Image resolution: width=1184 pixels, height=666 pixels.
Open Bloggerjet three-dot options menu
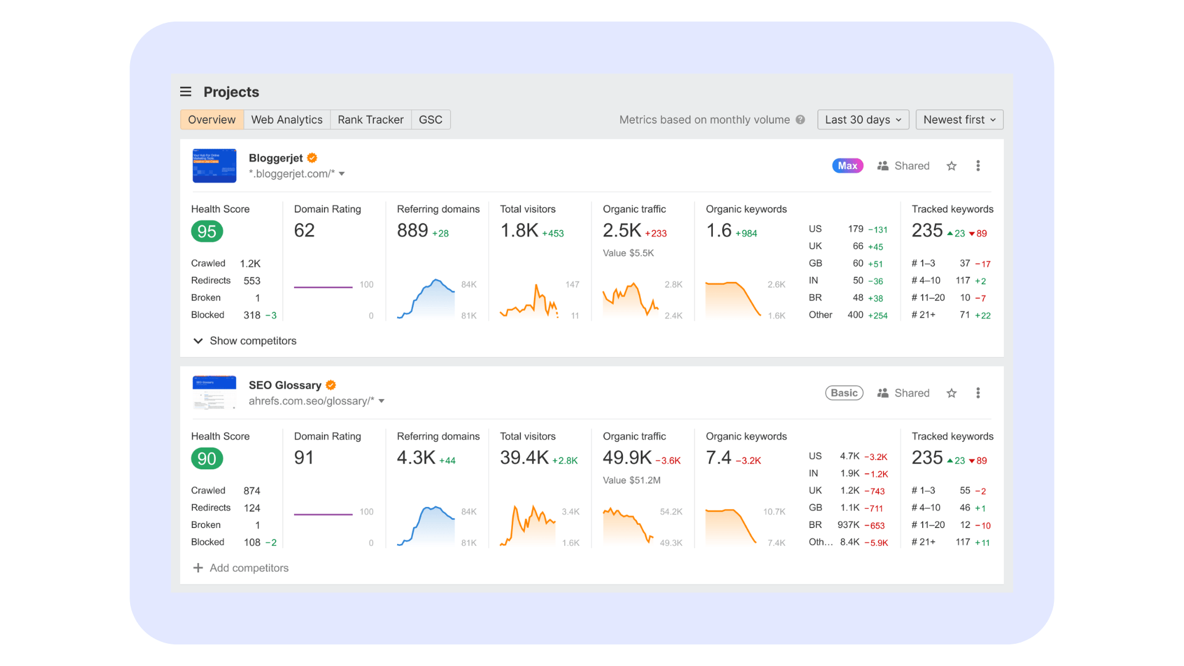tap(978, 166)
